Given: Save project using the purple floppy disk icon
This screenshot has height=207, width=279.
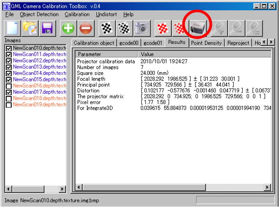Looking at the screenshot, I should (x=48, y=29).
